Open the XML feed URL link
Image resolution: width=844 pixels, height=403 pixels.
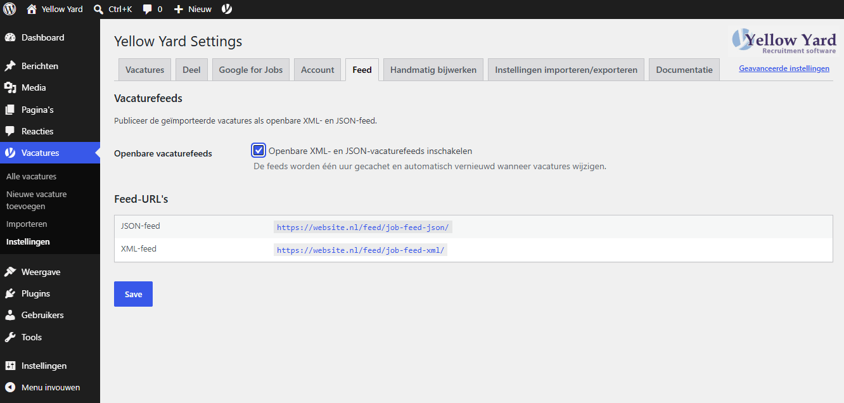361,250
